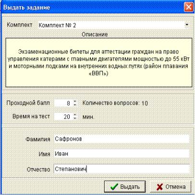Click the Количество вопросов: 10 label
This screenshot has height=195, width=195.
point(115,103)
